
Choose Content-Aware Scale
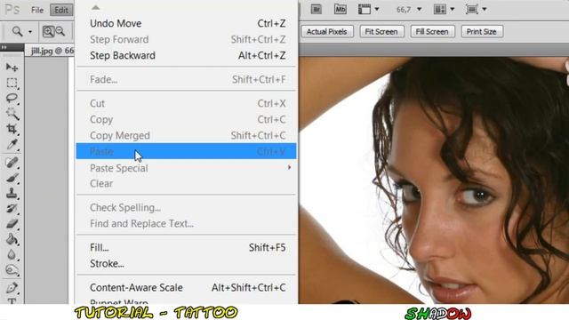[186, 287]
